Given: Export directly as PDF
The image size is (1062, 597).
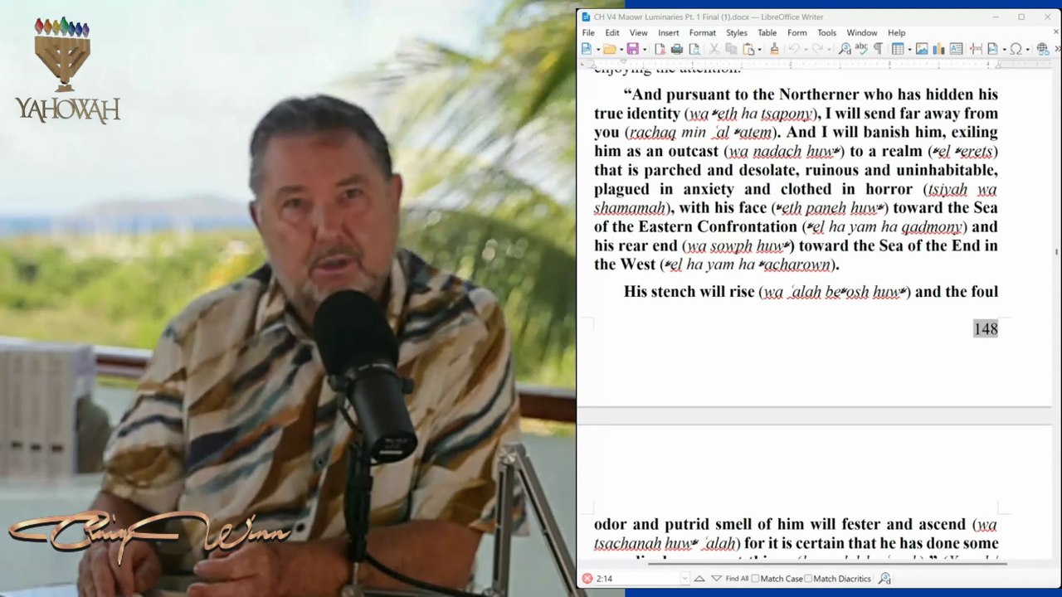Looking at the screenshot, I should [660, 49].
